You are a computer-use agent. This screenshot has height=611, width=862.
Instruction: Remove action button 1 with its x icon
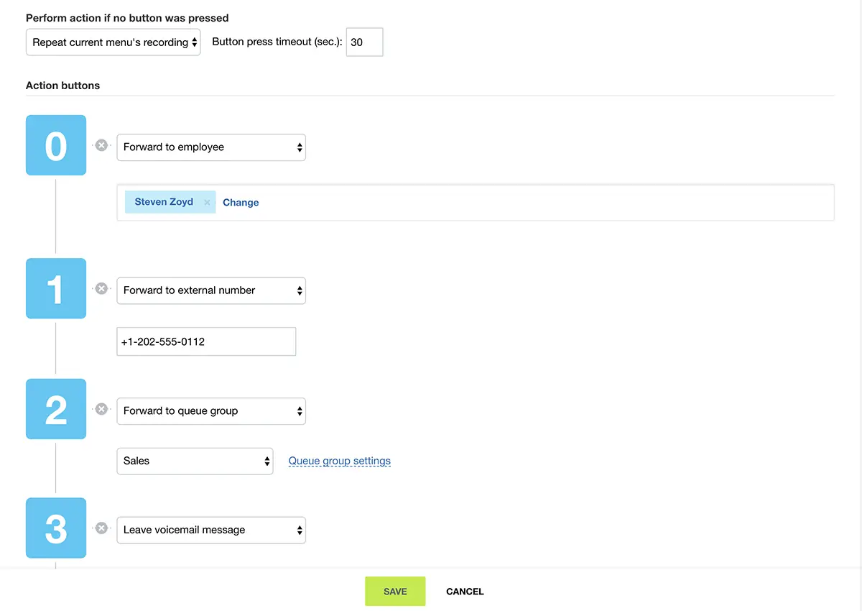[x=102, y=289]
